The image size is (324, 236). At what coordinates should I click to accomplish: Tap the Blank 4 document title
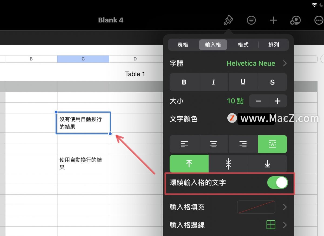[111, 20]
